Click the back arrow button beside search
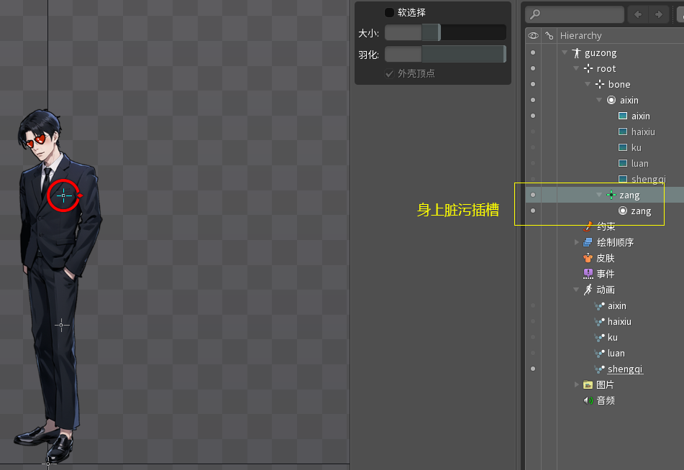Image resolution: width=684 pixels, height=470 pixels. tap(637, 14)
